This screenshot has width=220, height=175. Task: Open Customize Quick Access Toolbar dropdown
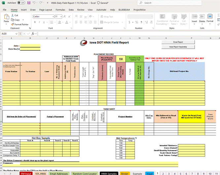click(48, 3)
